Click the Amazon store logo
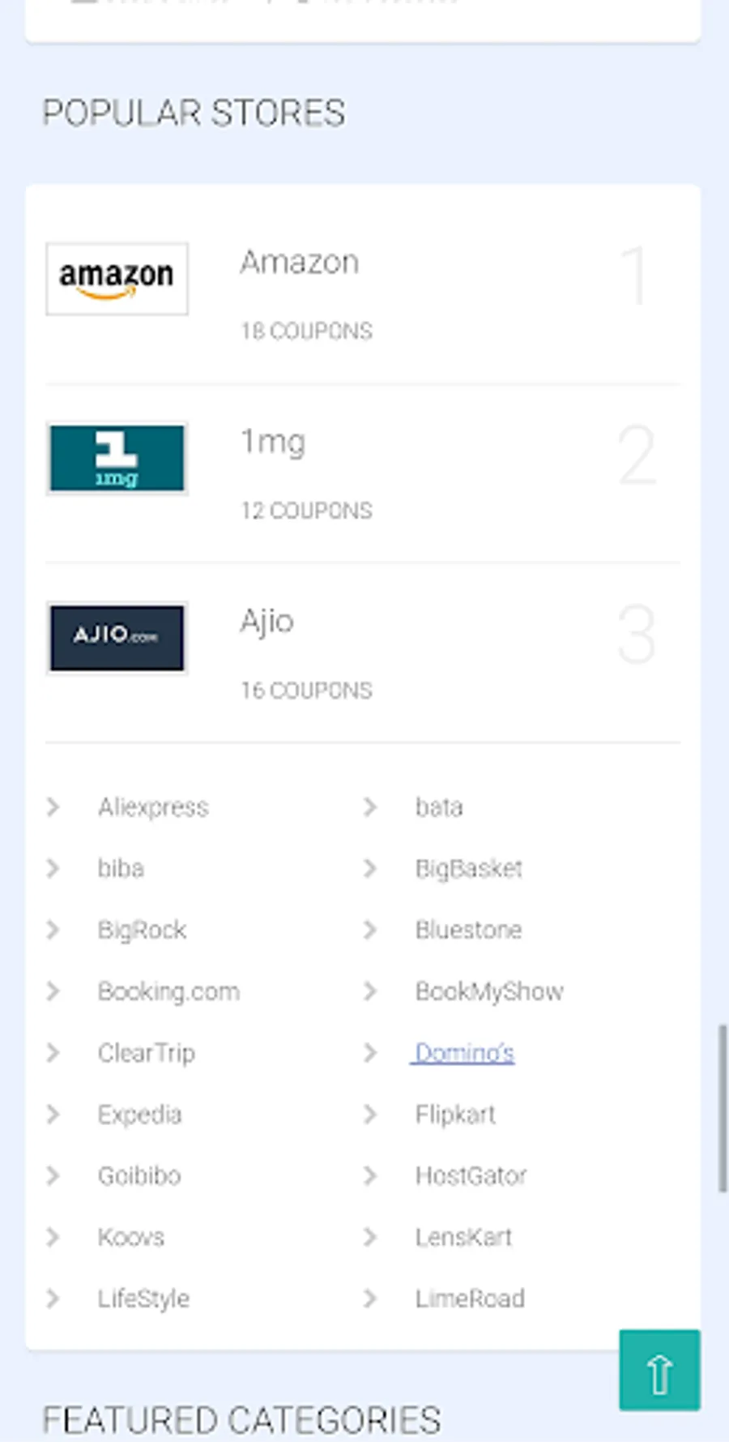This screenshot has width=729, height=1442. tap(117, 279)
